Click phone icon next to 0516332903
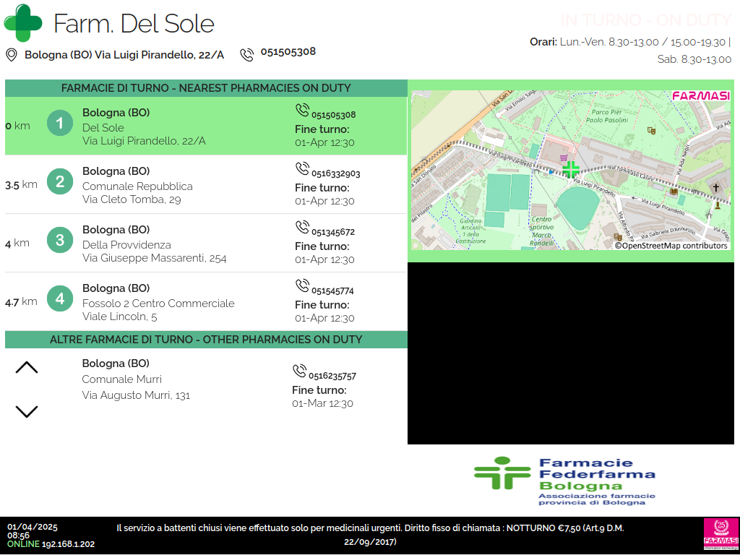Screen dimensions: 740x555 point(302,169)
